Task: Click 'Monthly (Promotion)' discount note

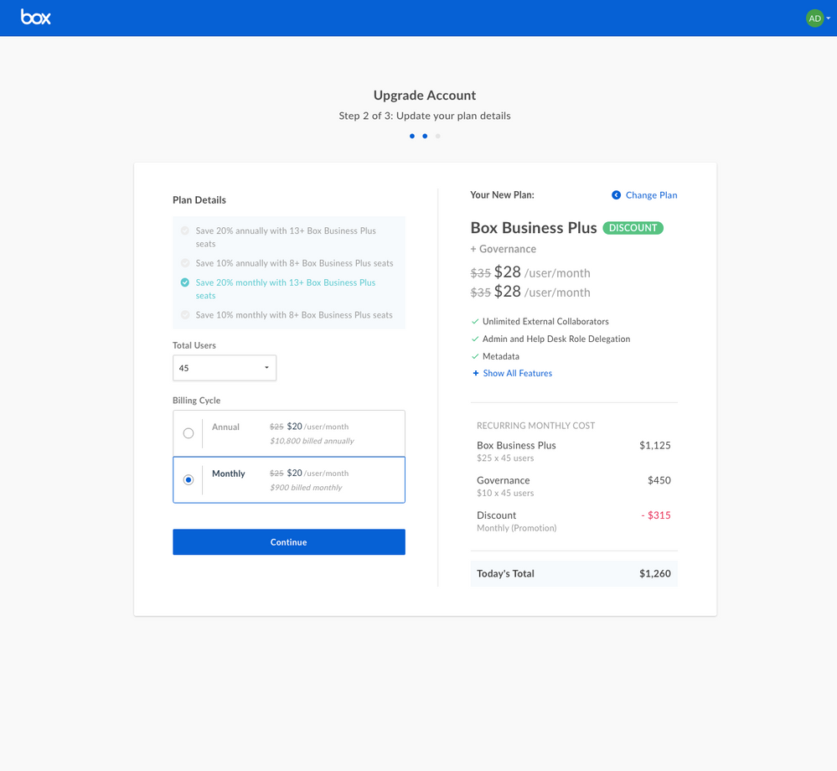Action: pos(517,528)
